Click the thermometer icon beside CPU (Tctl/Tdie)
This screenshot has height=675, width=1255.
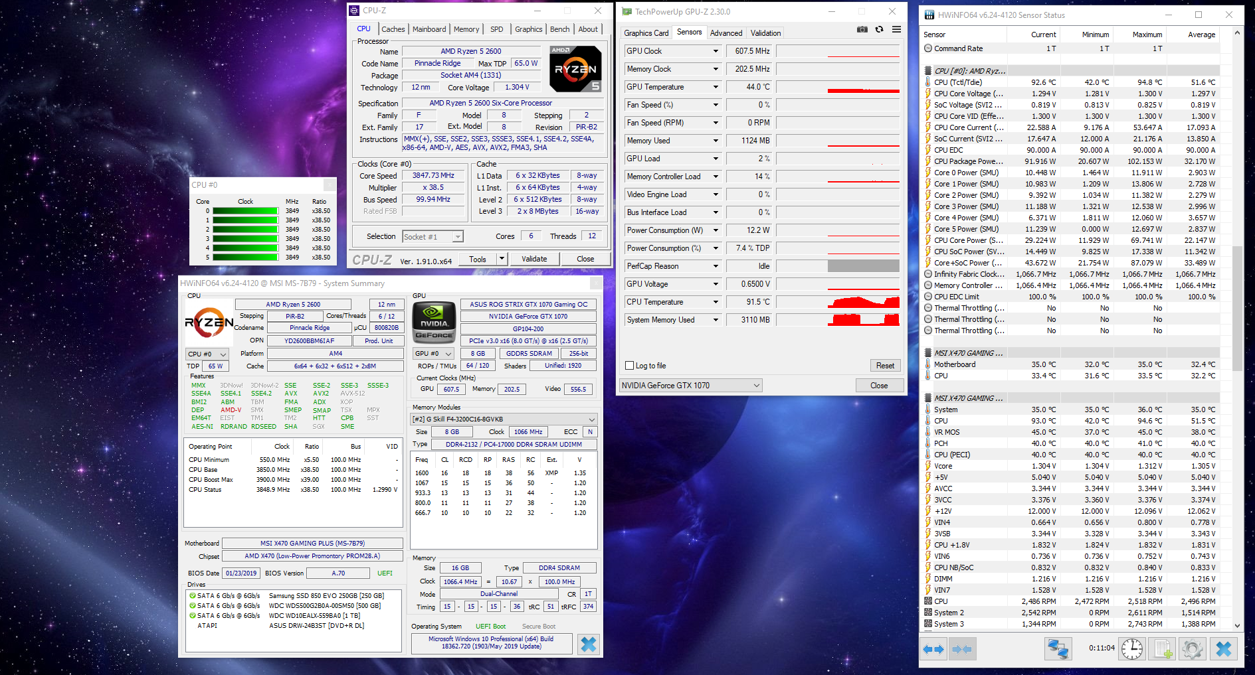pos(928,82)
